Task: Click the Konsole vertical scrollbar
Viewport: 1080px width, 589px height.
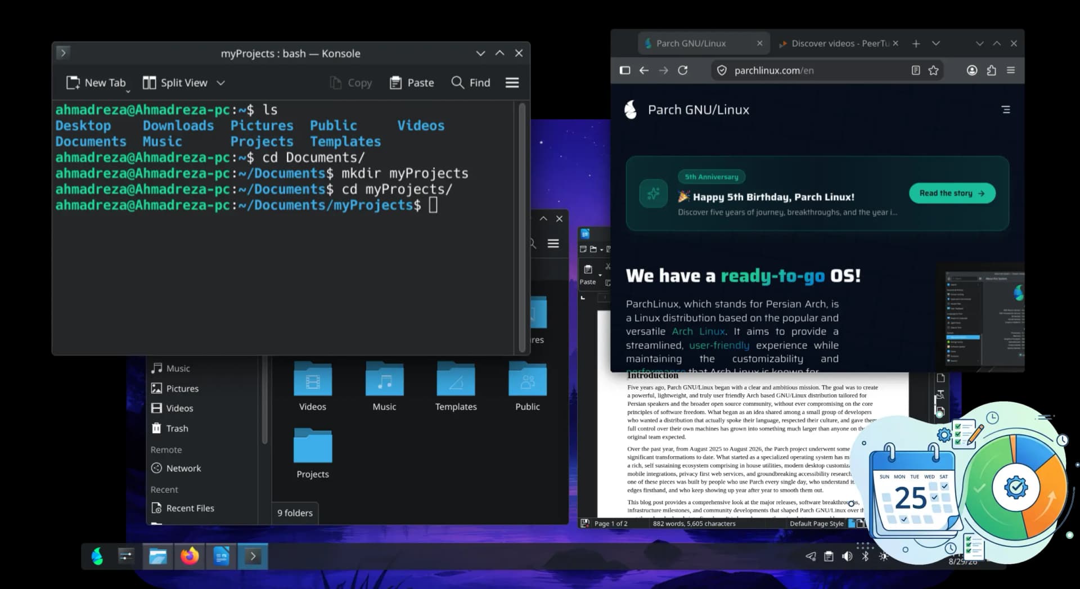Action: 521,227
